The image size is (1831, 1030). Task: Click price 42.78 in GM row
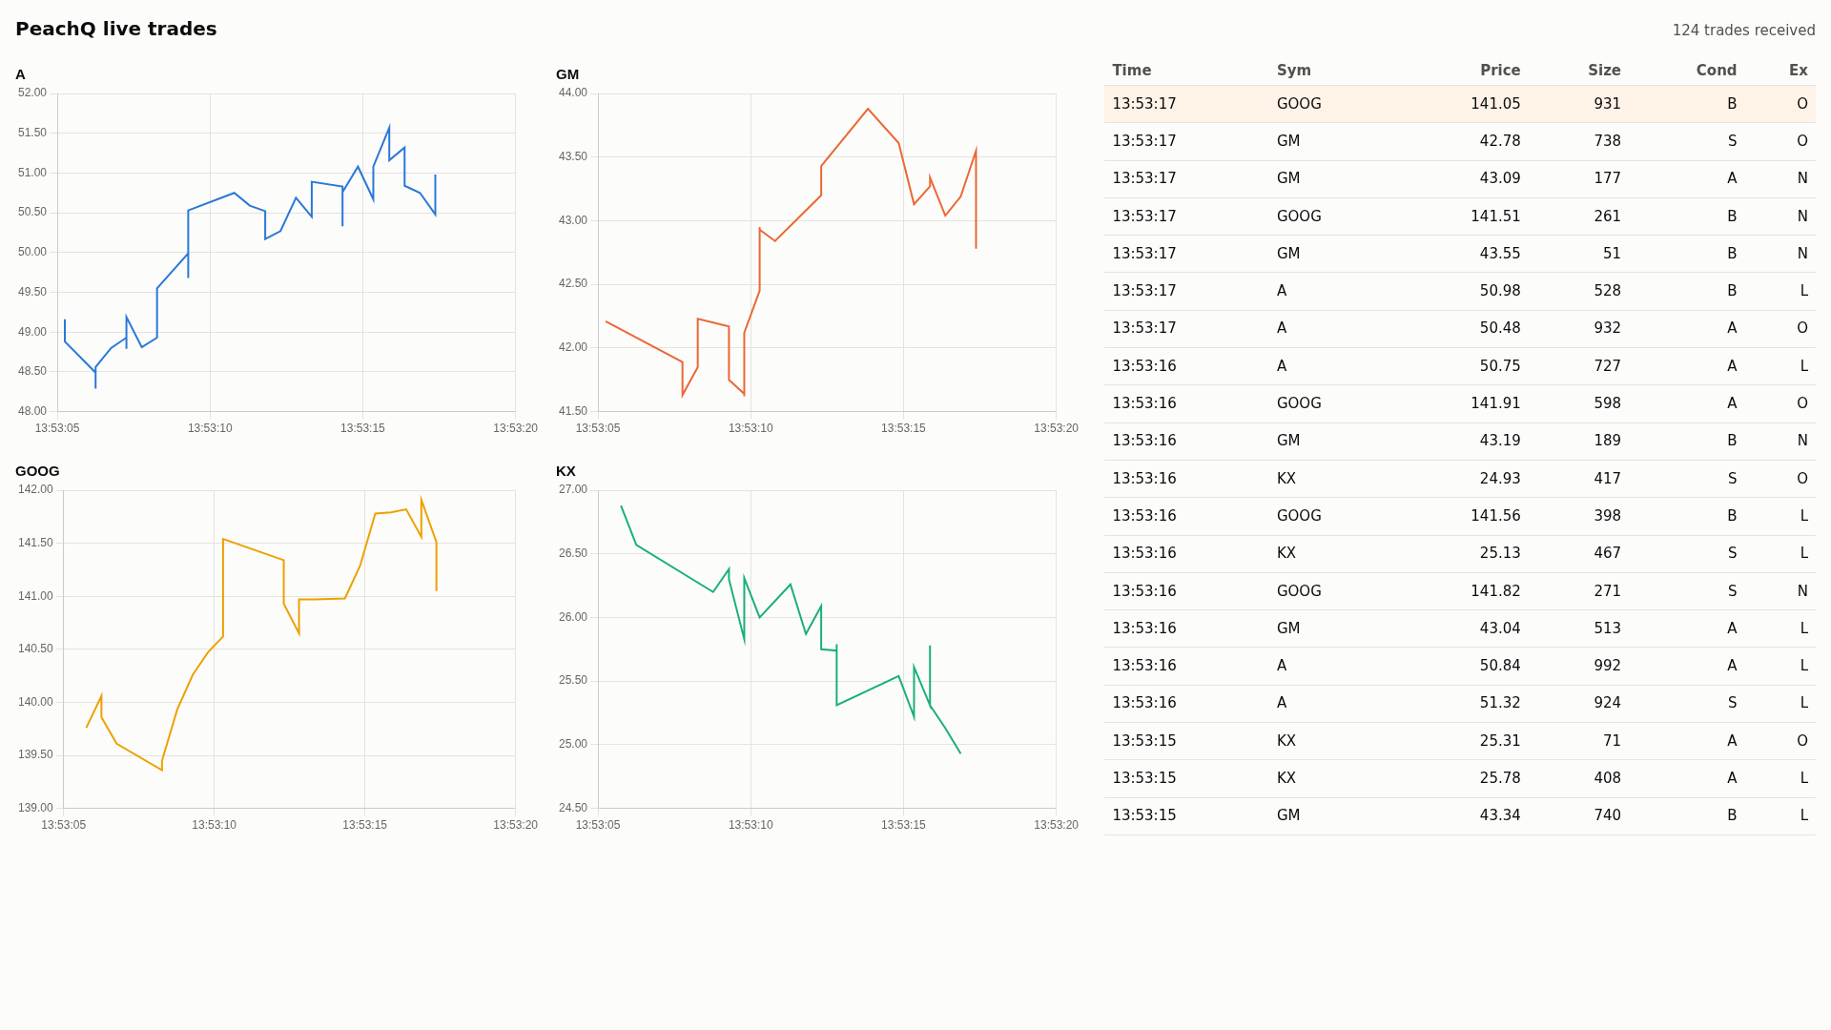pos(1500,141)
